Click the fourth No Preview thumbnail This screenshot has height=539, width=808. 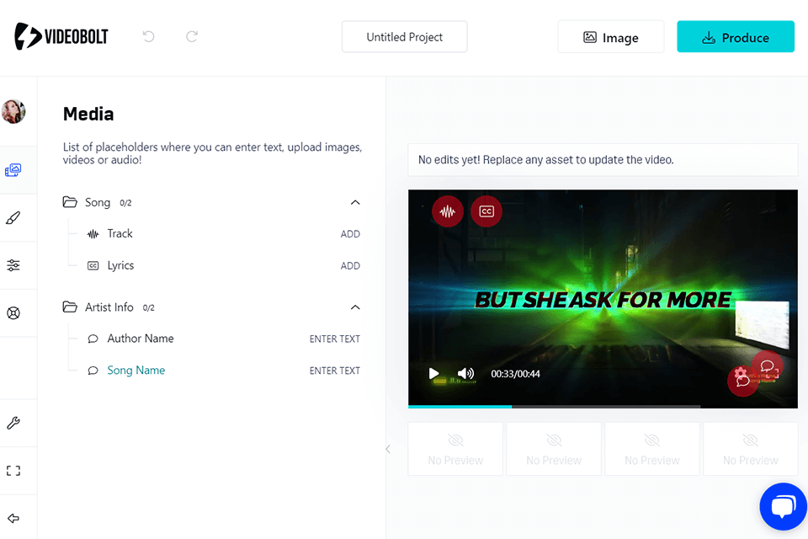point(751,449)
